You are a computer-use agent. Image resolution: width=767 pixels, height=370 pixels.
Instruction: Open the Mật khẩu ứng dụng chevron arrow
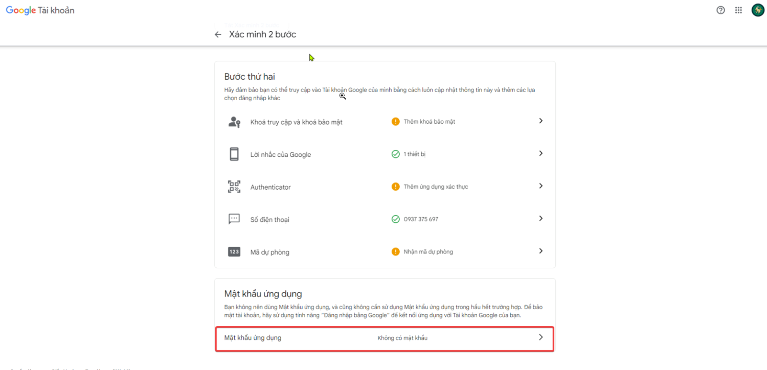point(540,337)
